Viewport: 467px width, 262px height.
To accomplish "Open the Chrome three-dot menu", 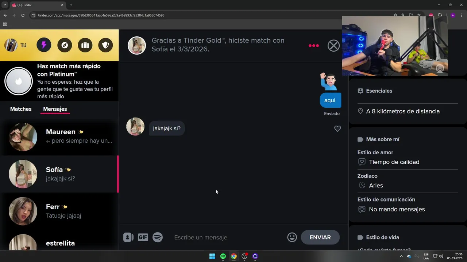I will pos(462,15).
